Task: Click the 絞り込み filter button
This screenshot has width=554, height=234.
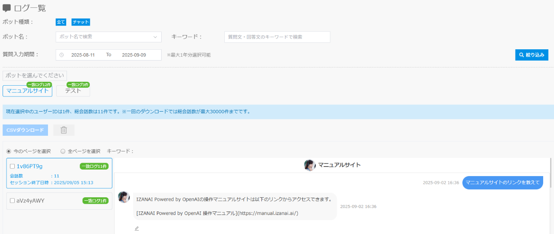Action: tap(532, 55)
